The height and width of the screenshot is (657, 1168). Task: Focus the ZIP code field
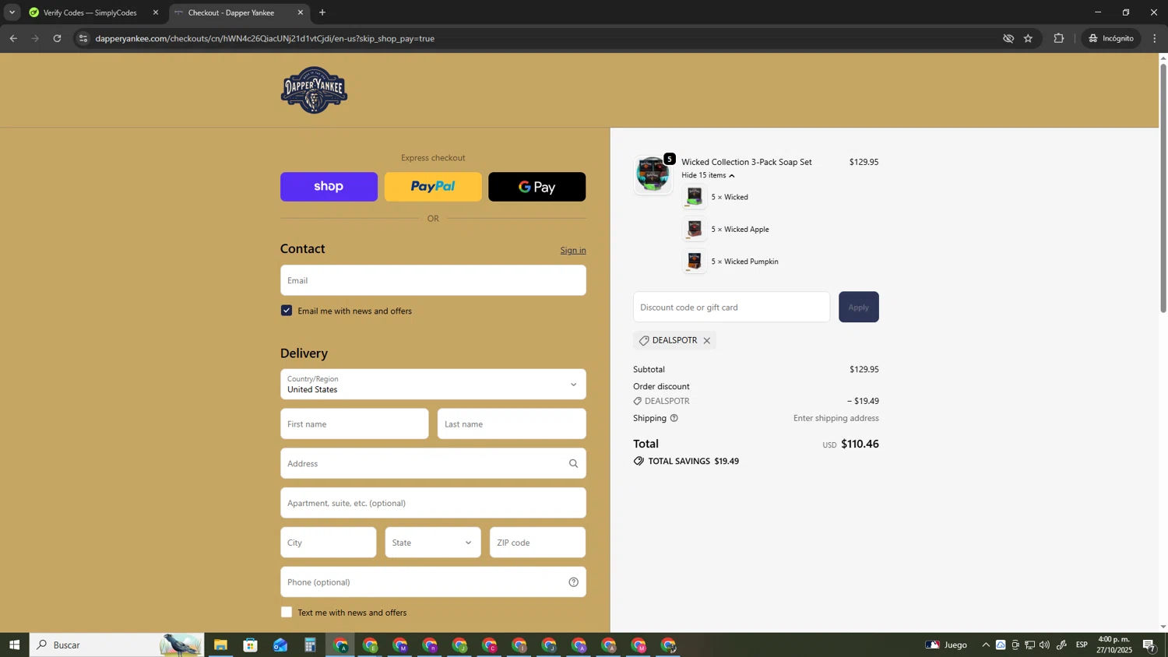tap(537, 543)
